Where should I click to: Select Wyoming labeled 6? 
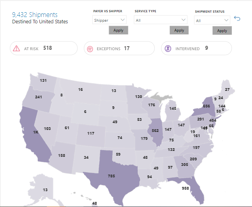coord(85,113)
